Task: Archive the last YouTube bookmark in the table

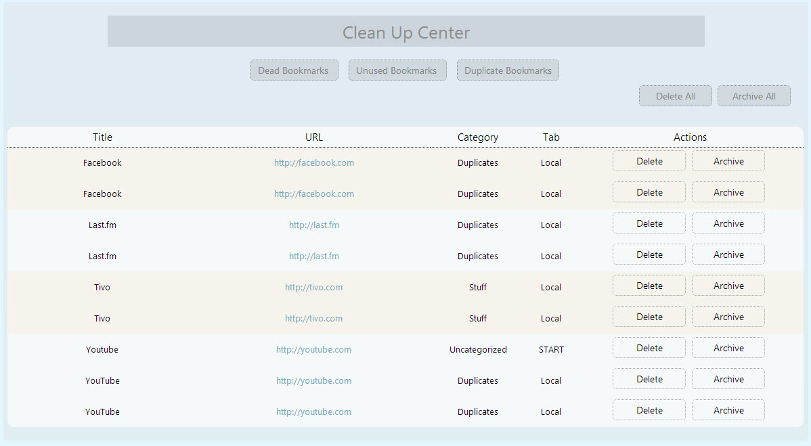Action: [x=728, y=410]
